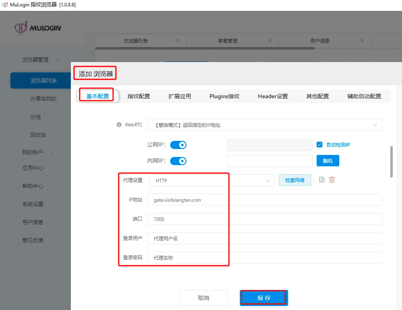This screenshot has width=402, height=310.
Task: Click the proxy document paste icon
Action: click(x=322, y=180)
